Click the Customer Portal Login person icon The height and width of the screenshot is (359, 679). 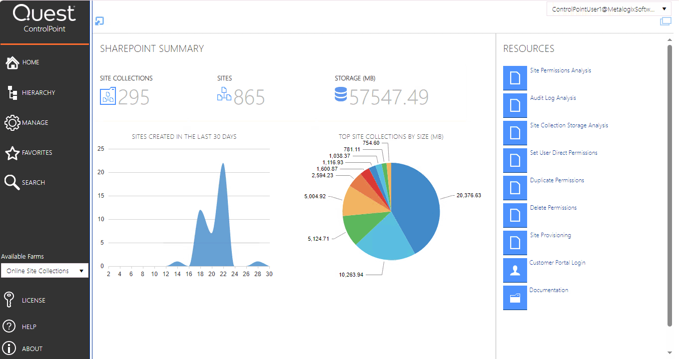point(515,270)
